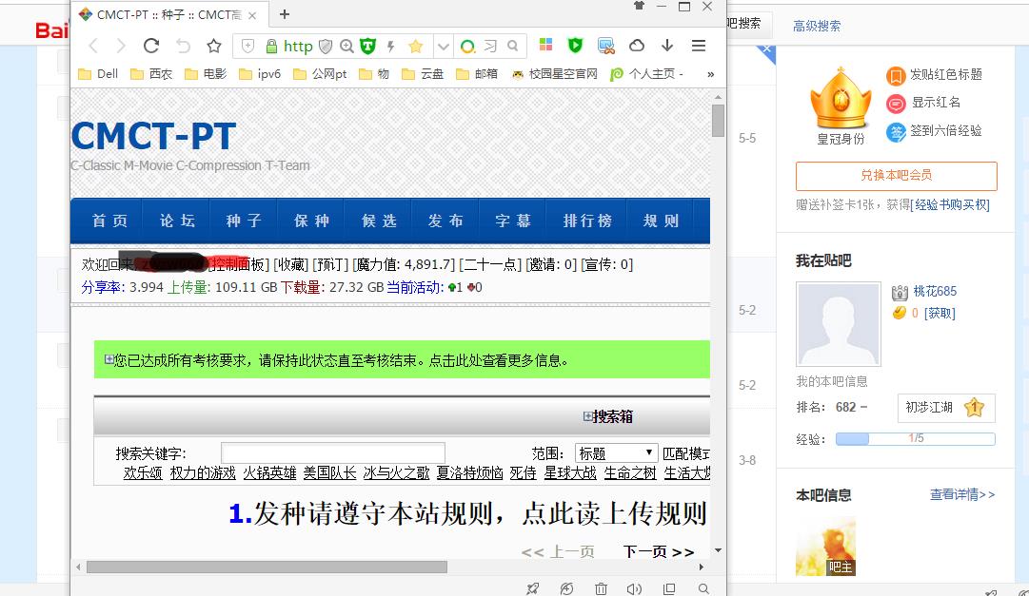Image resolution: width=1029 pixels, height=596 pixels.
Task: Open the 电影 bookmark folder
Action: [x=206, y=74]
